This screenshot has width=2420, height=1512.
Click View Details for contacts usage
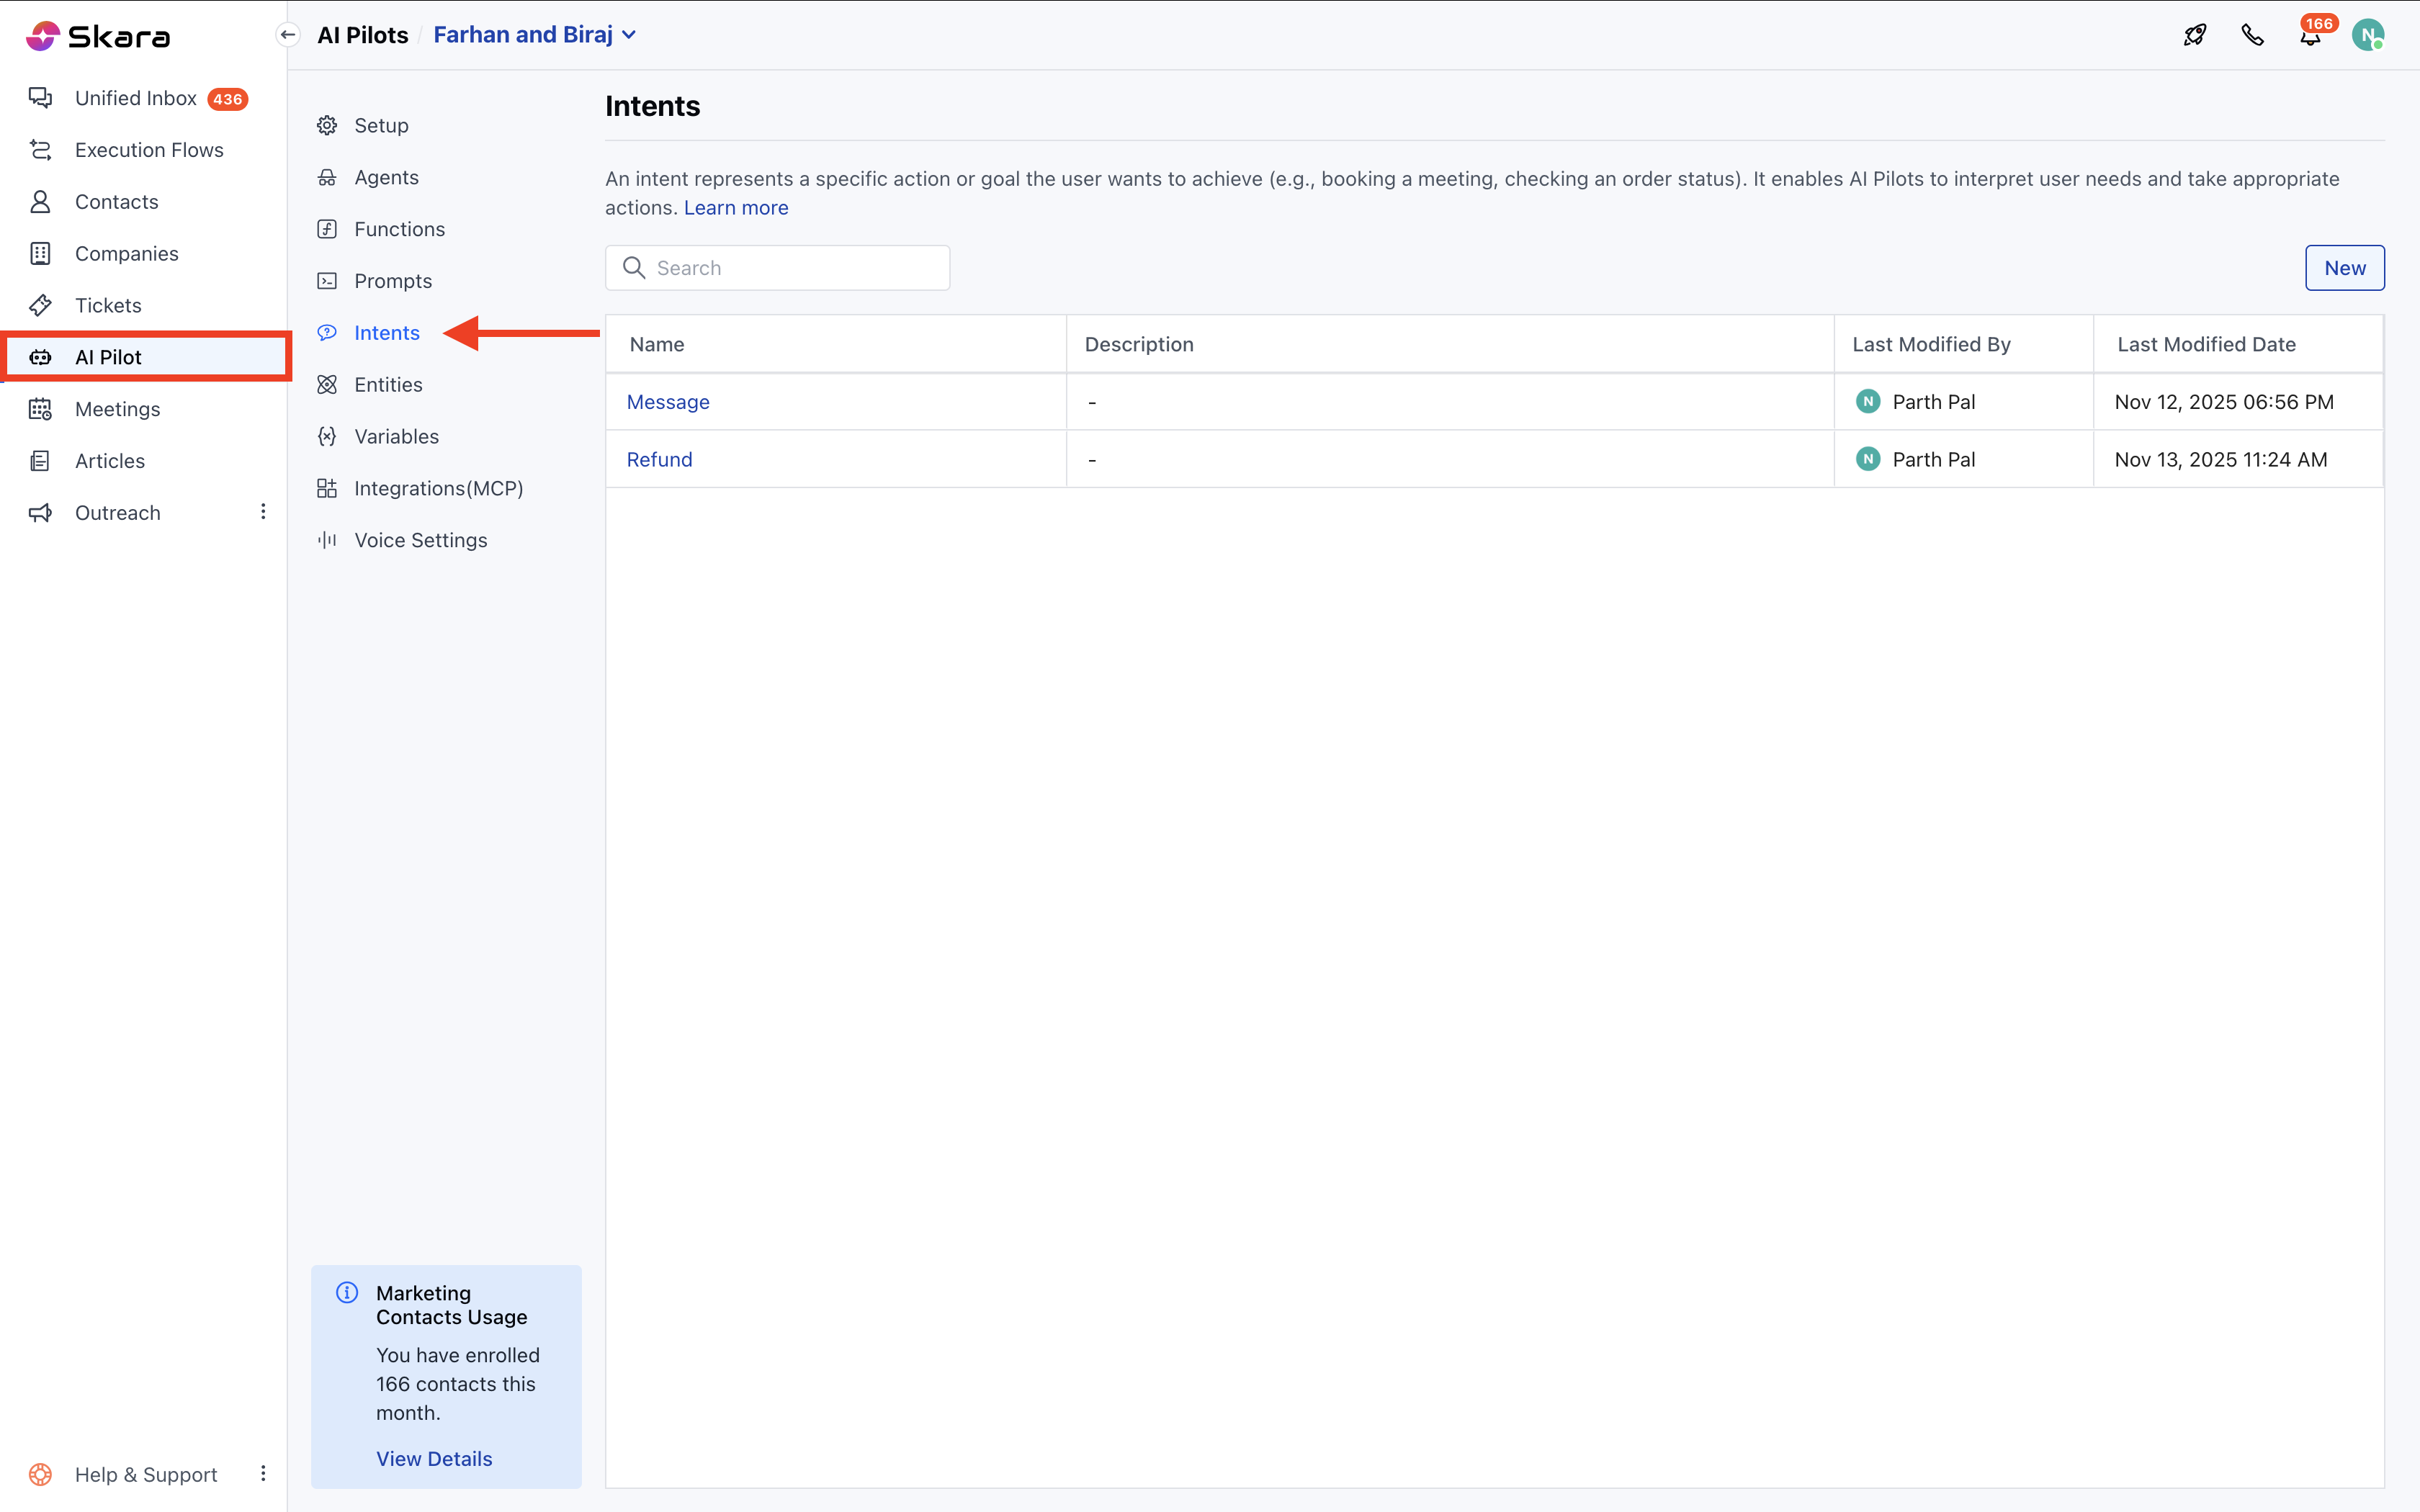[x=434, y=1458]
